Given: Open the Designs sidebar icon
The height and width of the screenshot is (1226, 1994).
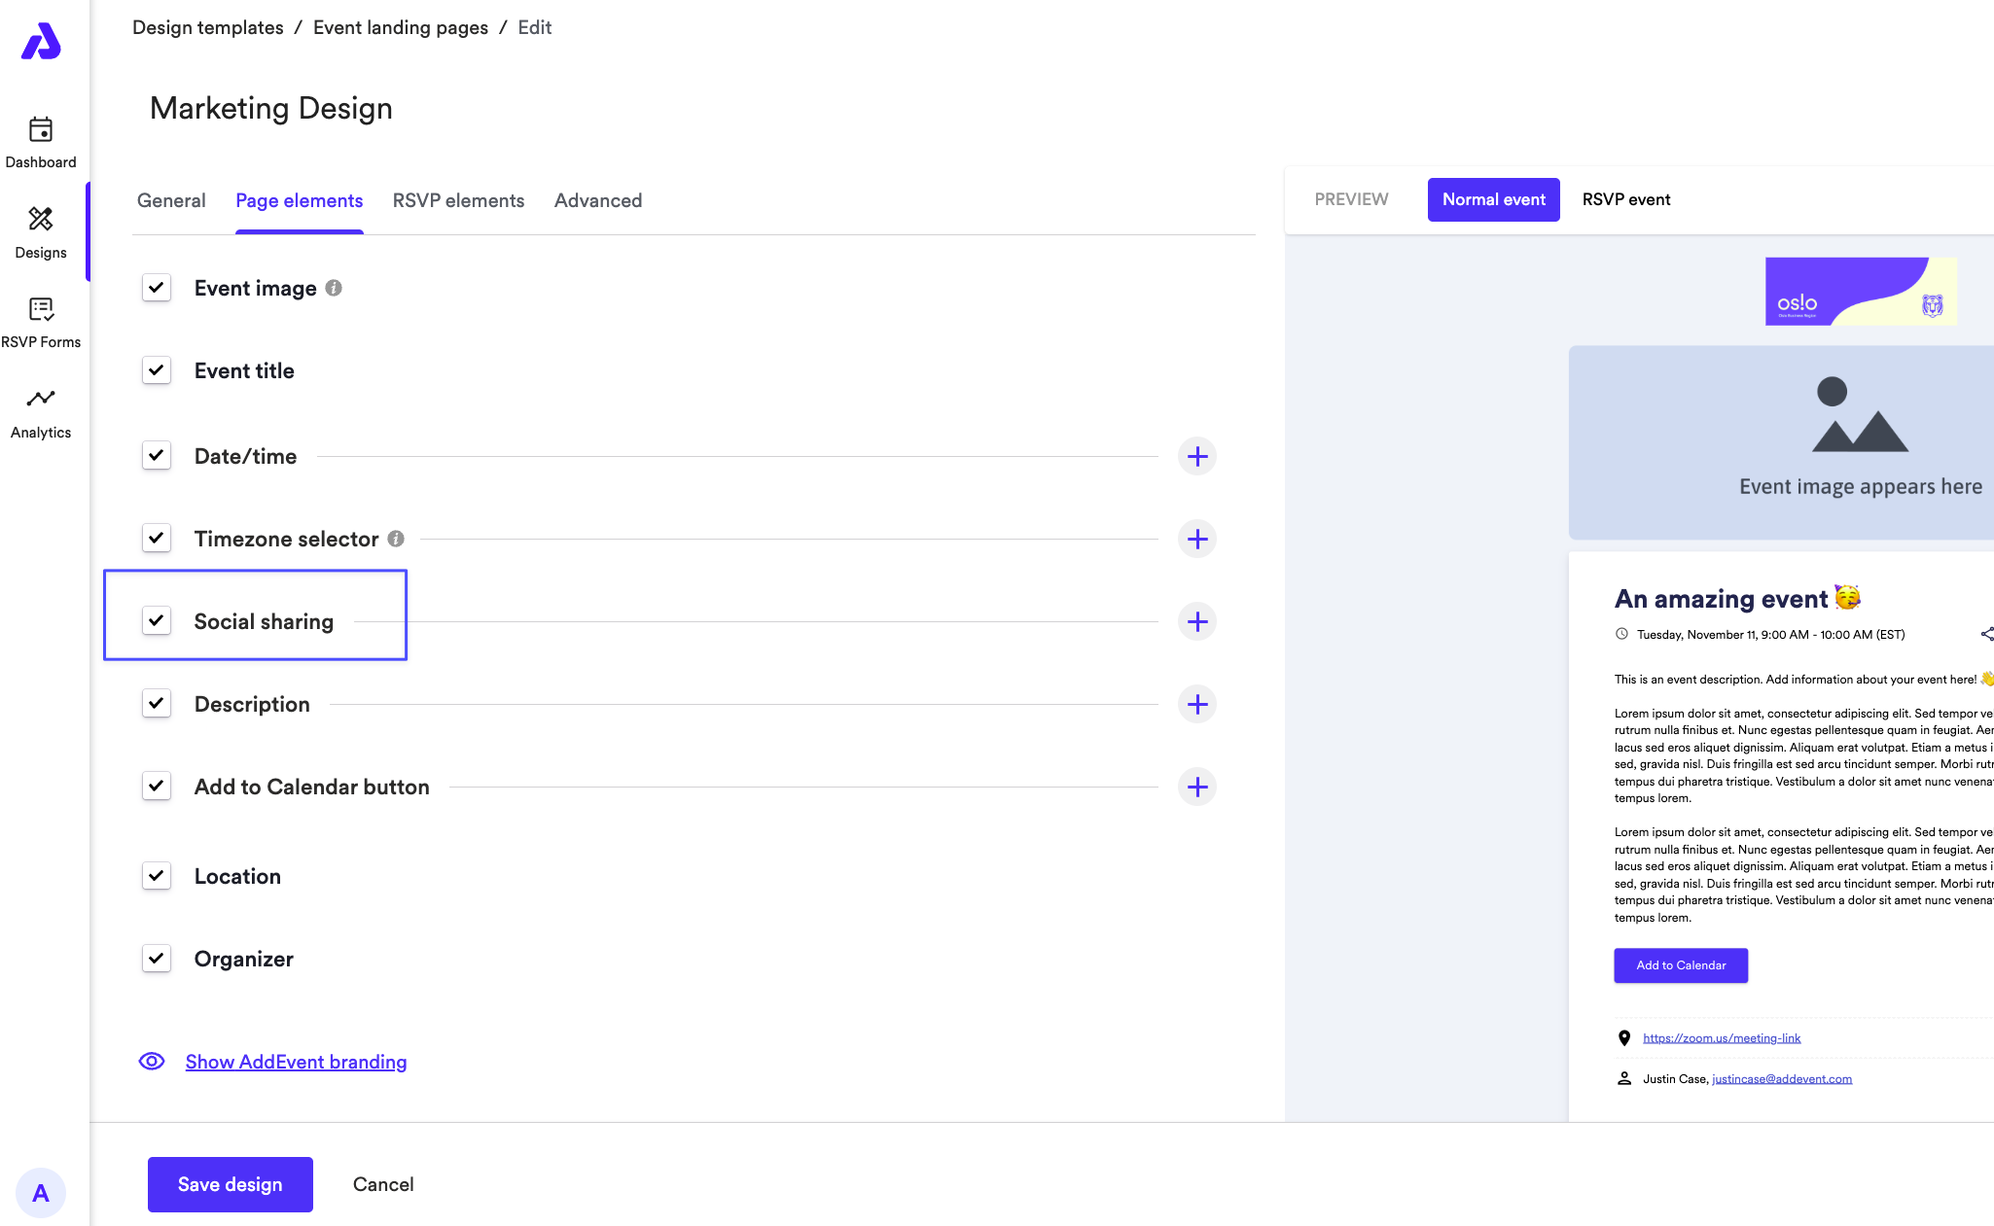Looking at the screenshot, I should (41, 232).
